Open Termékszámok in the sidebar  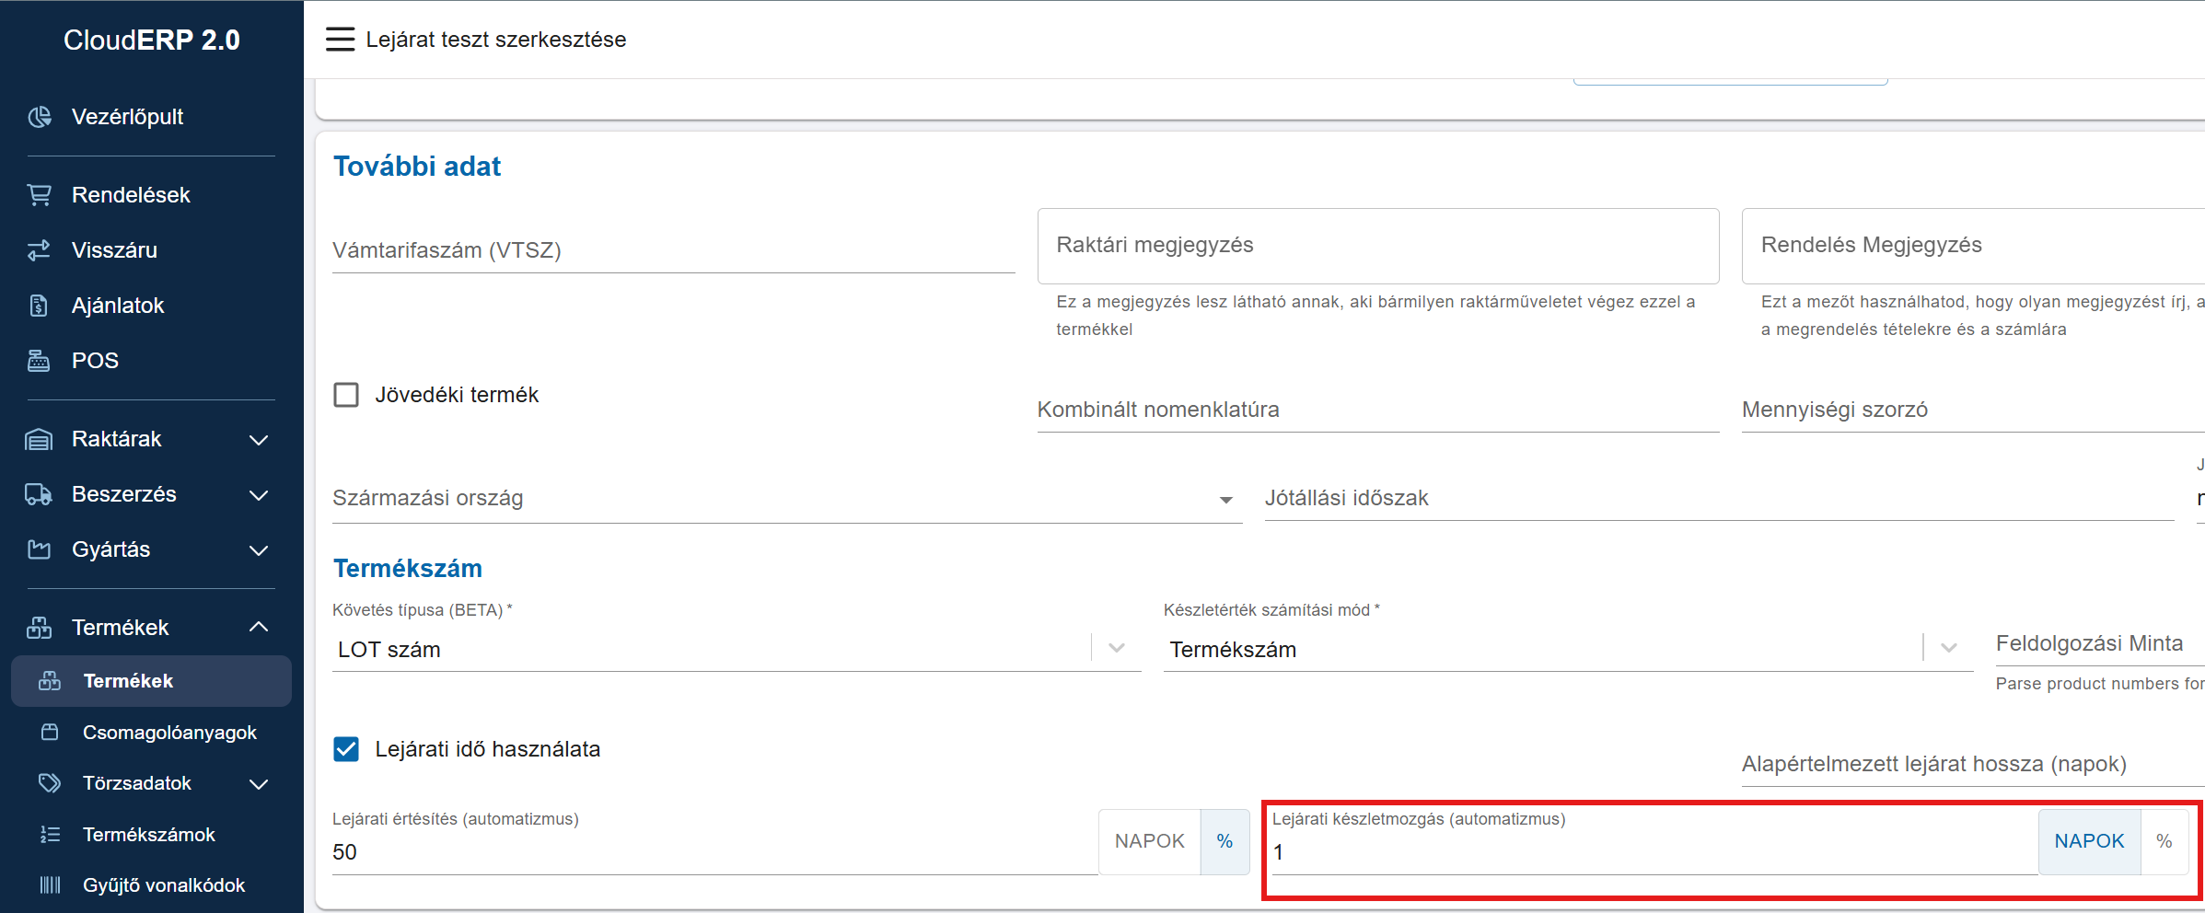pos(149,835)
